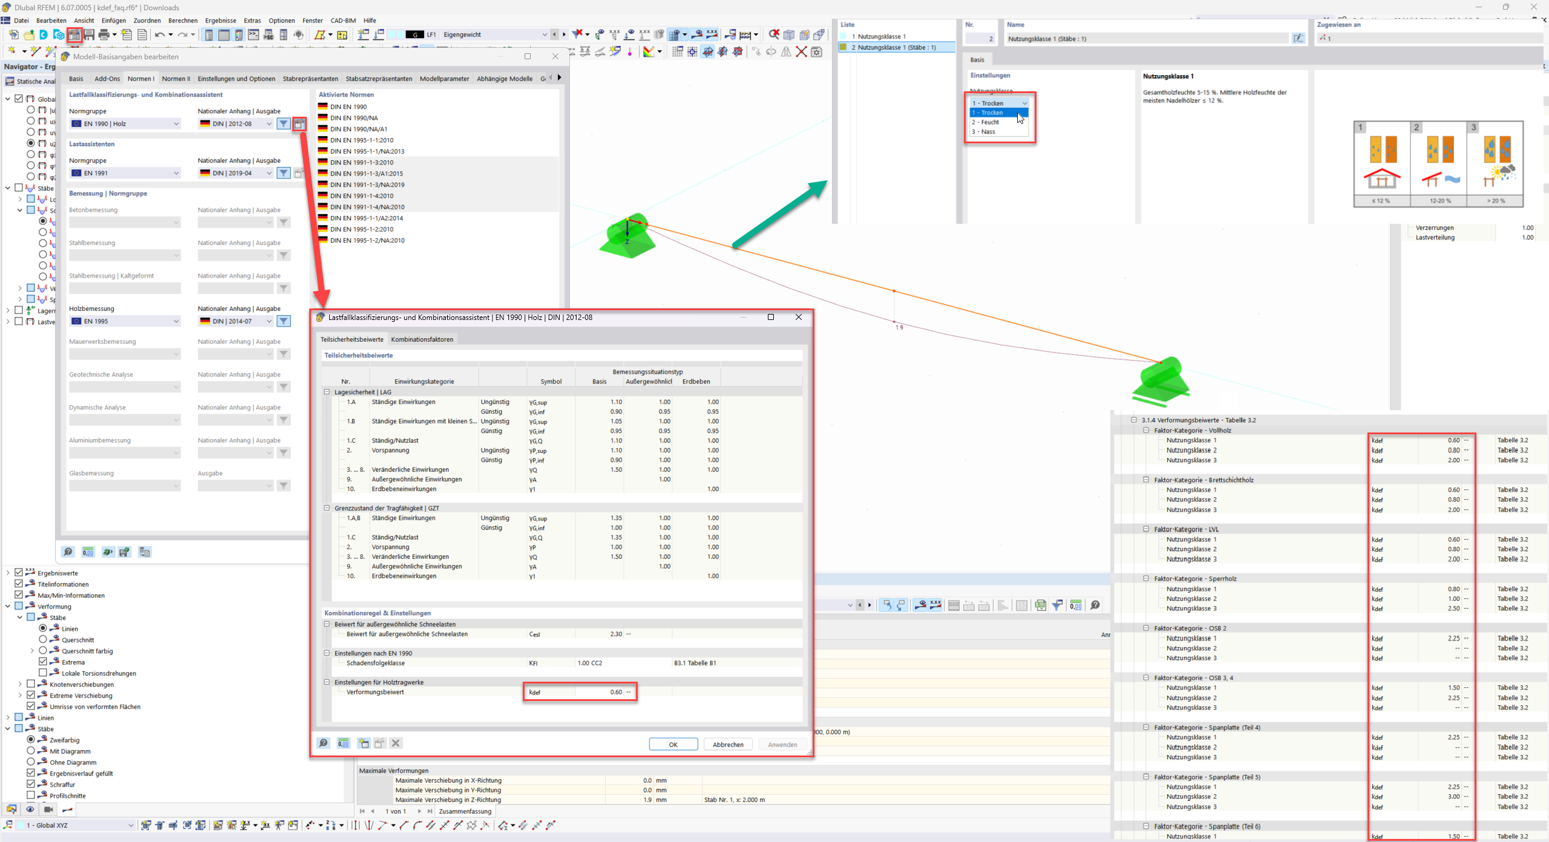Viewport: 1549px width, 842px height.
Task: Click the result values x.xx toolbar icon
Action: click(x=712, y=34)
